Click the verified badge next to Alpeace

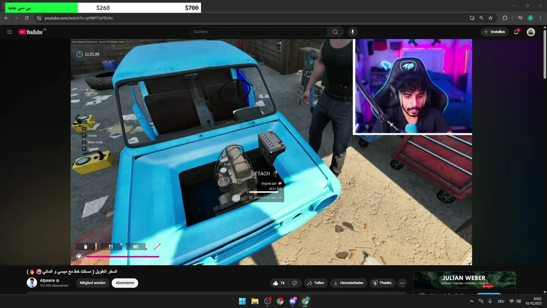click(58, 281)
